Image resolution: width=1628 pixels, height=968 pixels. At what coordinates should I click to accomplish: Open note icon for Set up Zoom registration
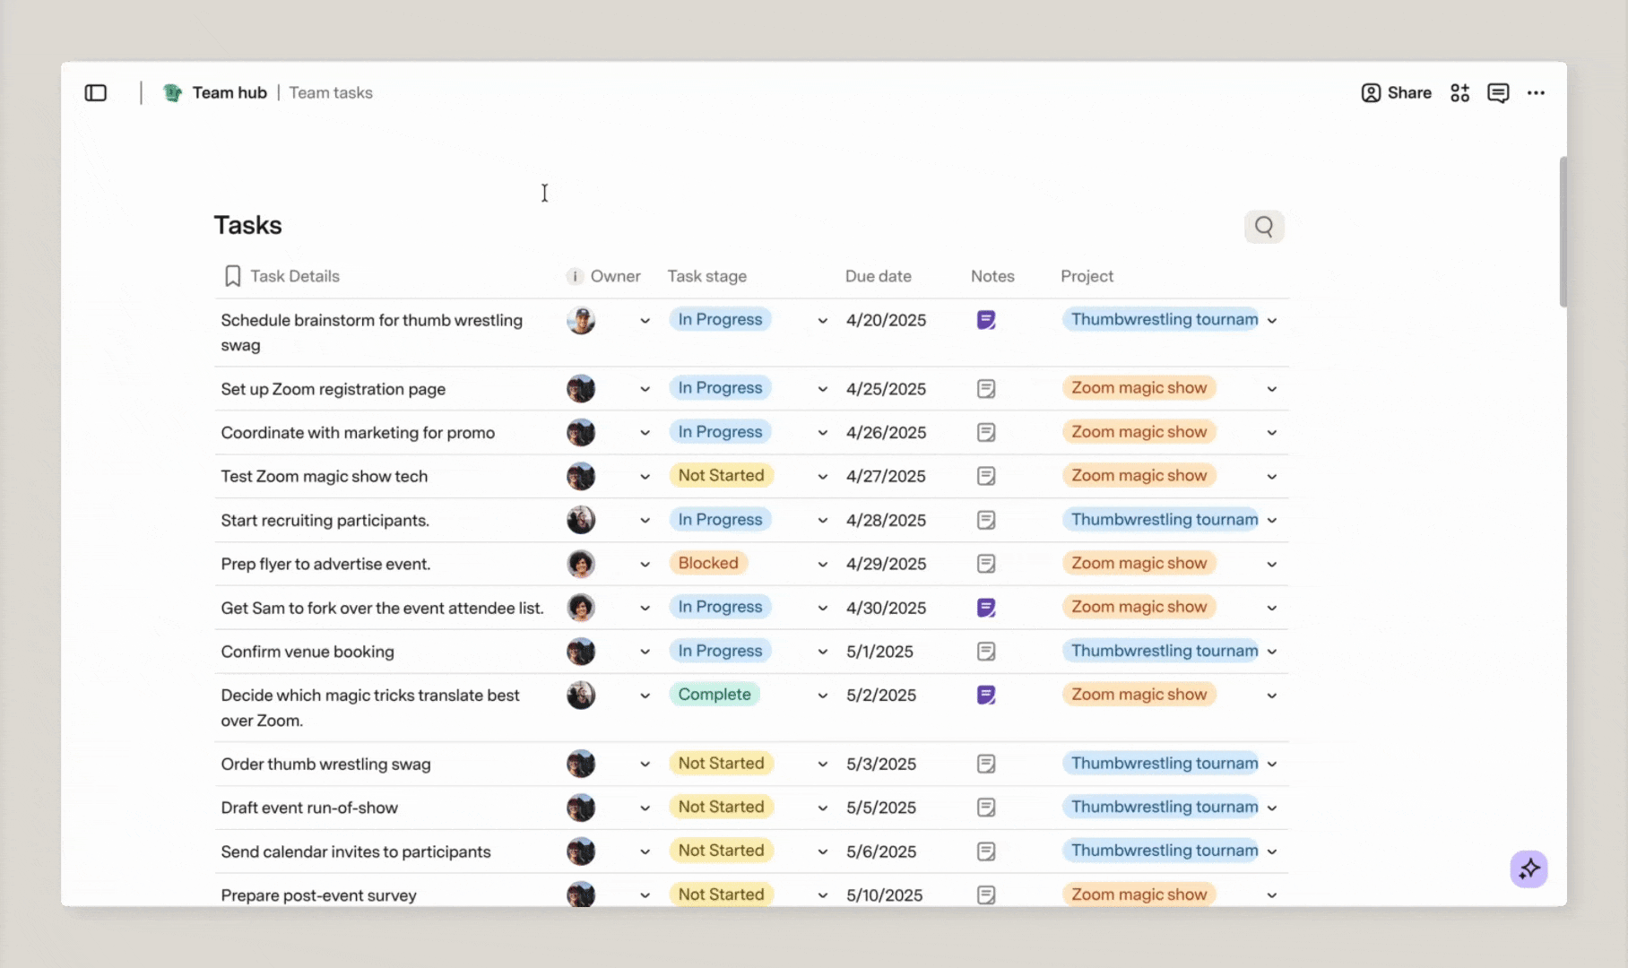click(986, 389)
